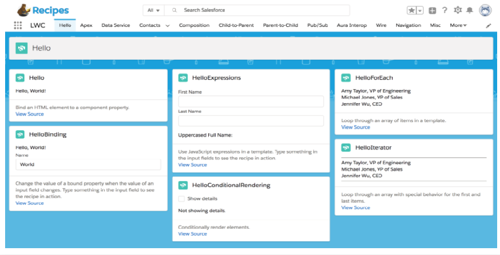Go to the Pub/Sub tab
This screenshot has width=500, height=255.
point(317,26)
